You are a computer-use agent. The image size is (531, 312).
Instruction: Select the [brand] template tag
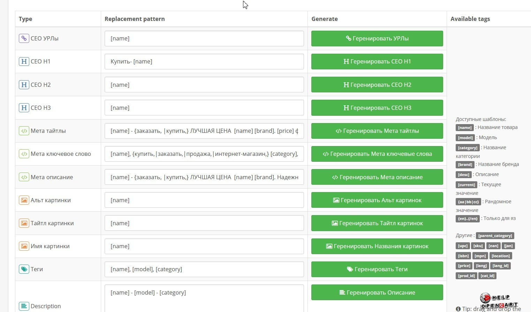465,165
